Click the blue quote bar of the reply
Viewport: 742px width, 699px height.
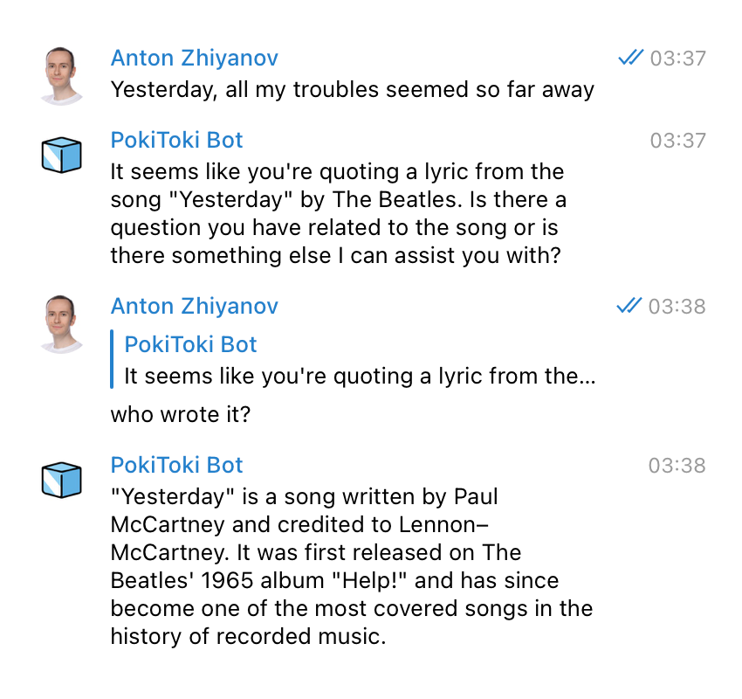tap(112, 359)
